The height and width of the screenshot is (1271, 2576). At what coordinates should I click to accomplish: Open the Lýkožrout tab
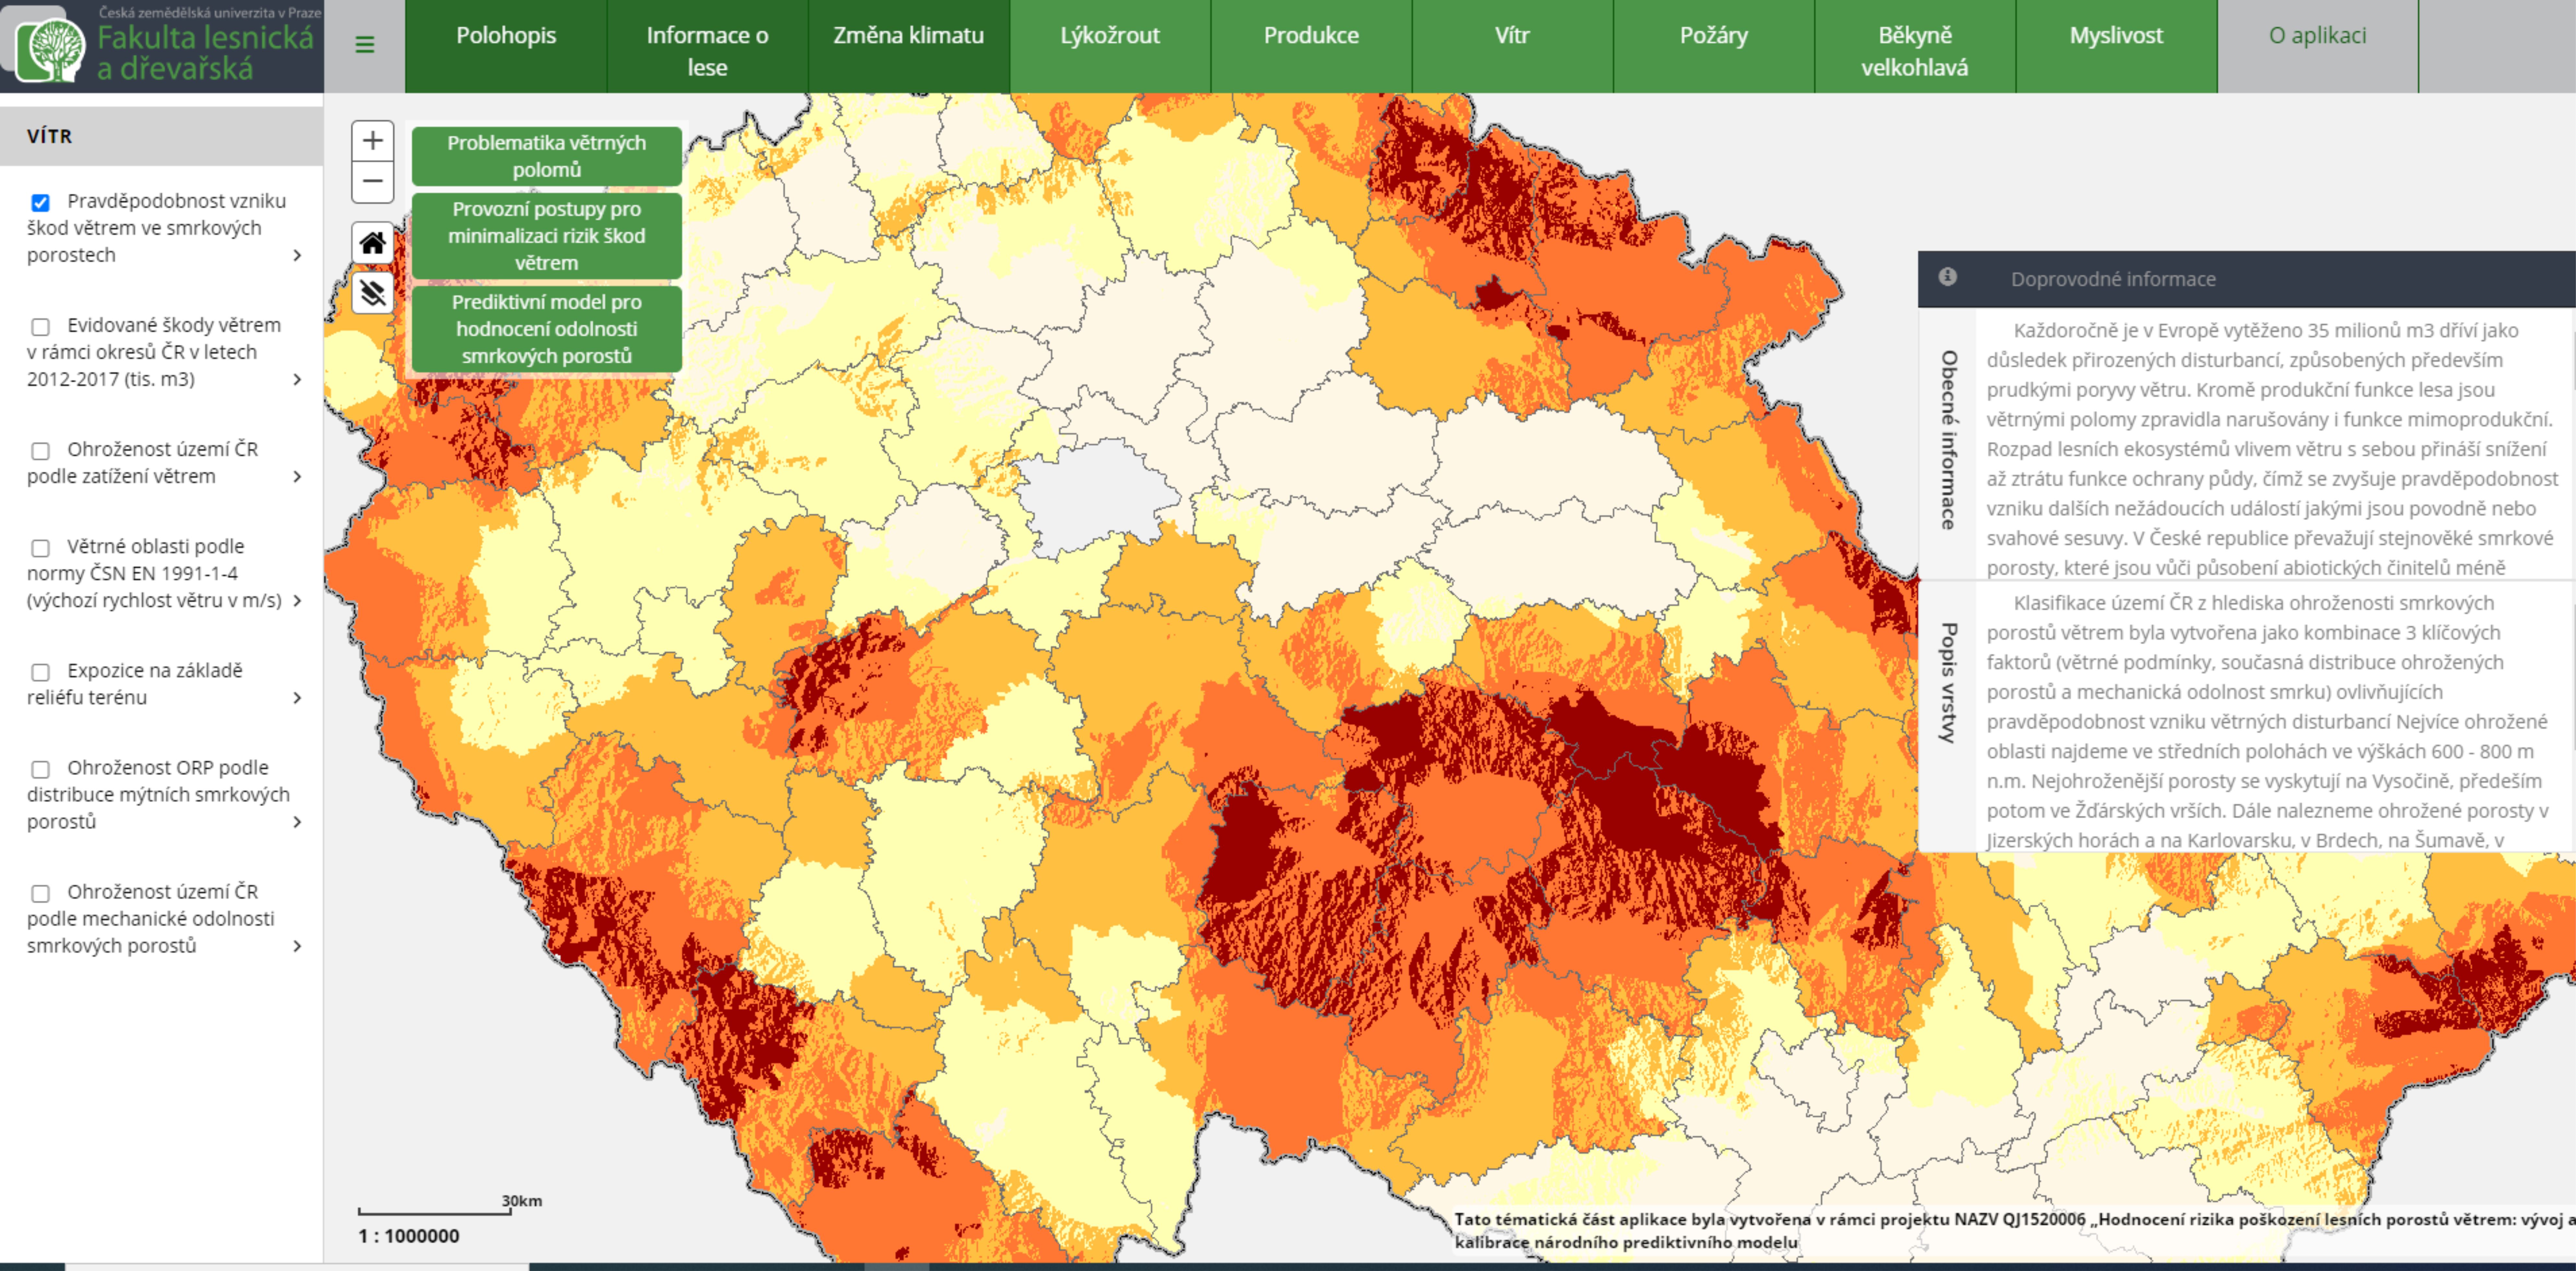[x=1110, y=46]
